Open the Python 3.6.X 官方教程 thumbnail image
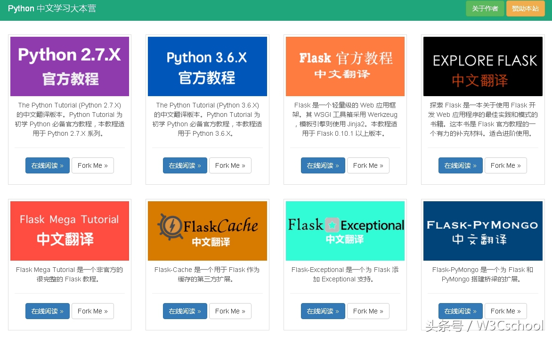Viewport: 552px width, 337px height. (x=207, y=66)
